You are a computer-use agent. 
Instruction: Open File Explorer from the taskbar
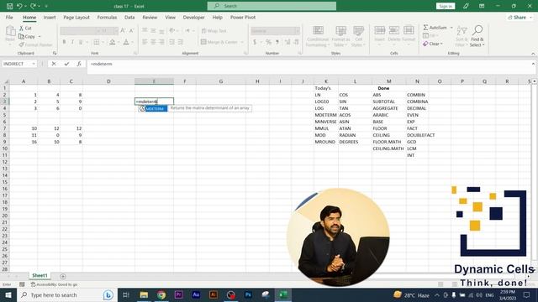tap(144, 294)
